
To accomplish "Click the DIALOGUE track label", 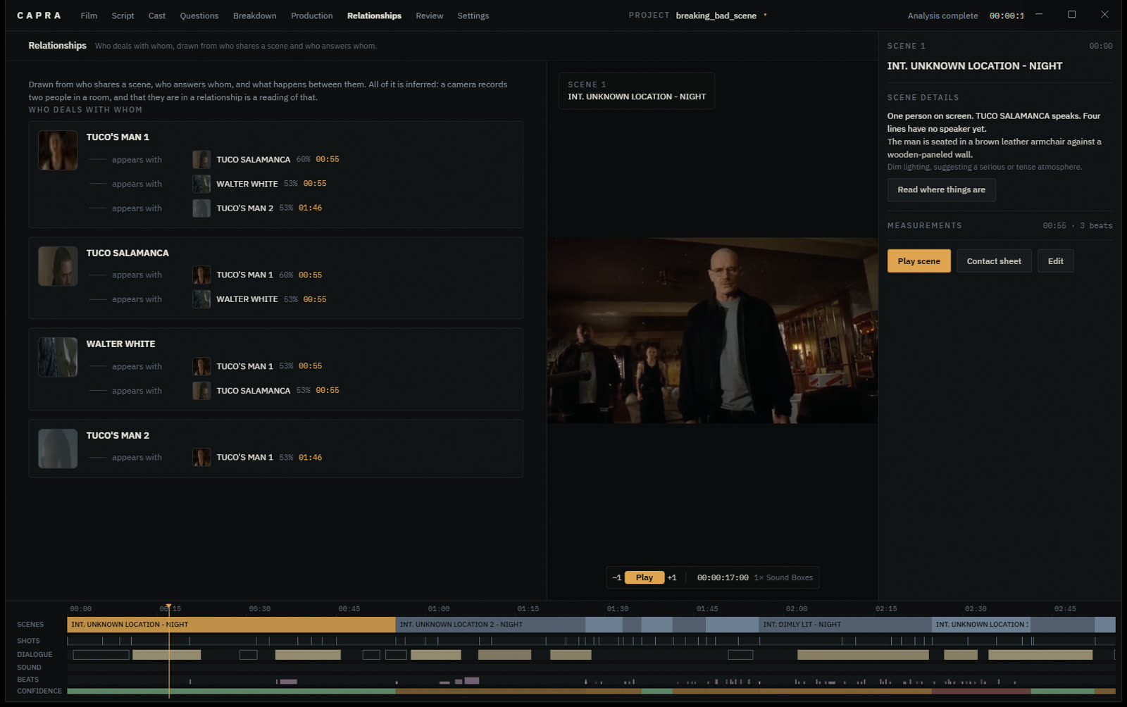I will click(x=35, y=655).
